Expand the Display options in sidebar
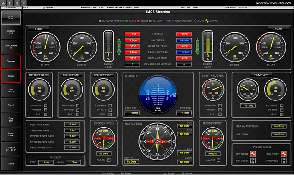The height and width of the screenshot is (175, 294). coord(10,163)
